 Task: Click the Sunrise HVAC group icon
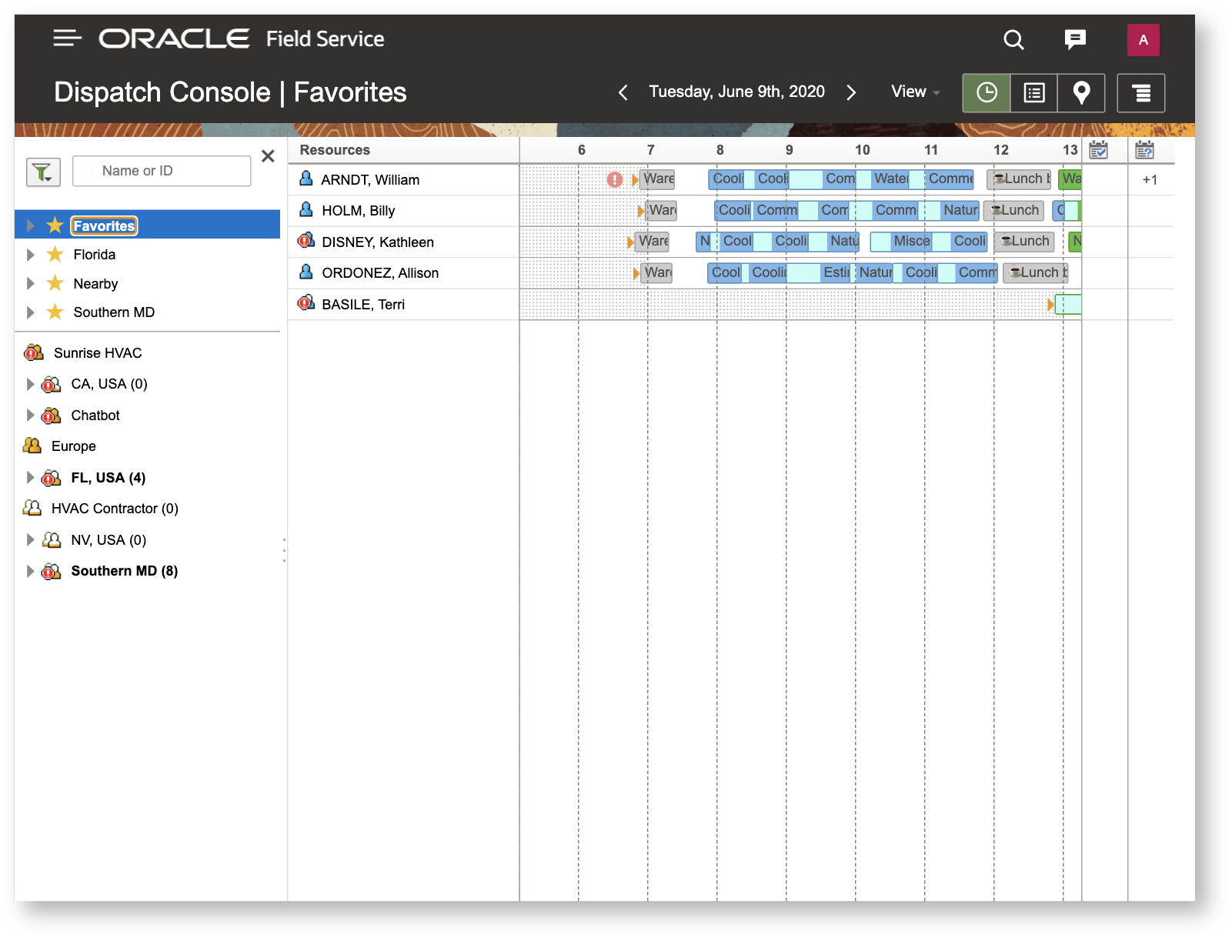[x=33, y=352]
